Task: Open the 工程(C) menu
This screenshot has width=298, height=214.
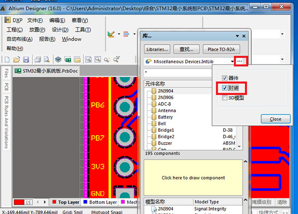Action: click(x=14, y=30)
